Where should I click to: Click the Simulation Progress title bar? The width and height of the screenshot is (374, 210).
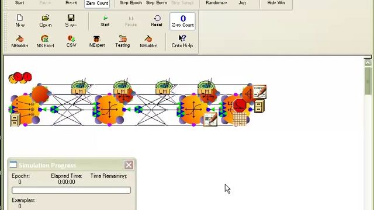(71, 164)
